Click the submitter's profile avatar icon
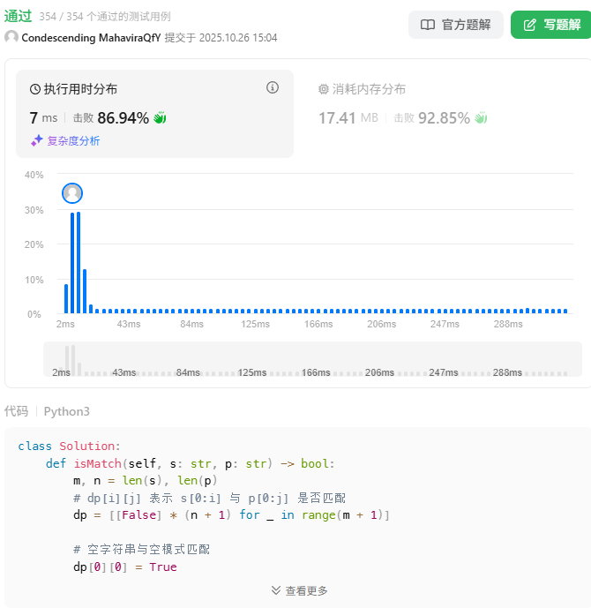Viewport: 591px width, 608px height. (11, 37)
